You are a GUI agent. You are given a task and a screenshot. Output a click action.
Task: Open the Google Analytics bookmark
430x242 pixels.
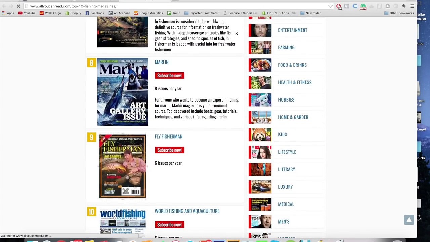click(148, 13)
